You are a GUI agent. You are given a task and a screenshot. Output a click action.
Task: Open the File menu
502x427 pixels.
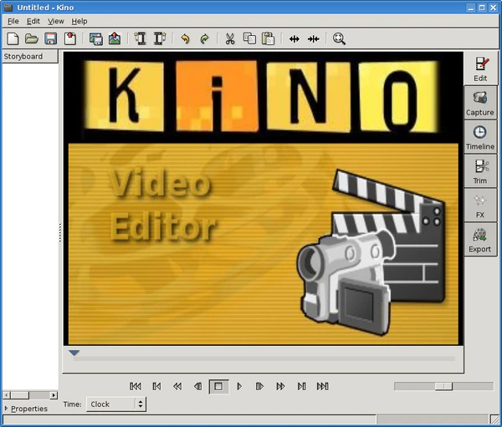coord(13,21)
